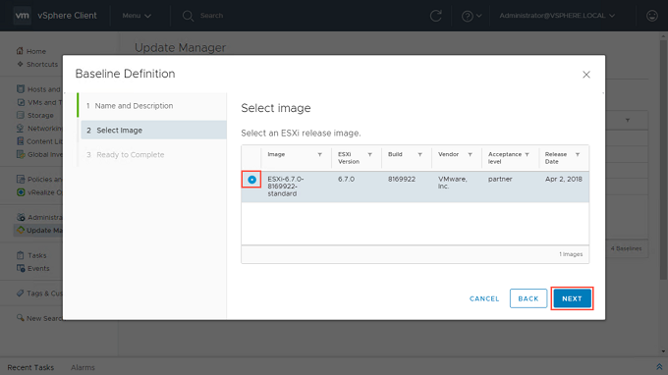
Task: Switch to Recent Tasks tab
Action: point(30,367)
